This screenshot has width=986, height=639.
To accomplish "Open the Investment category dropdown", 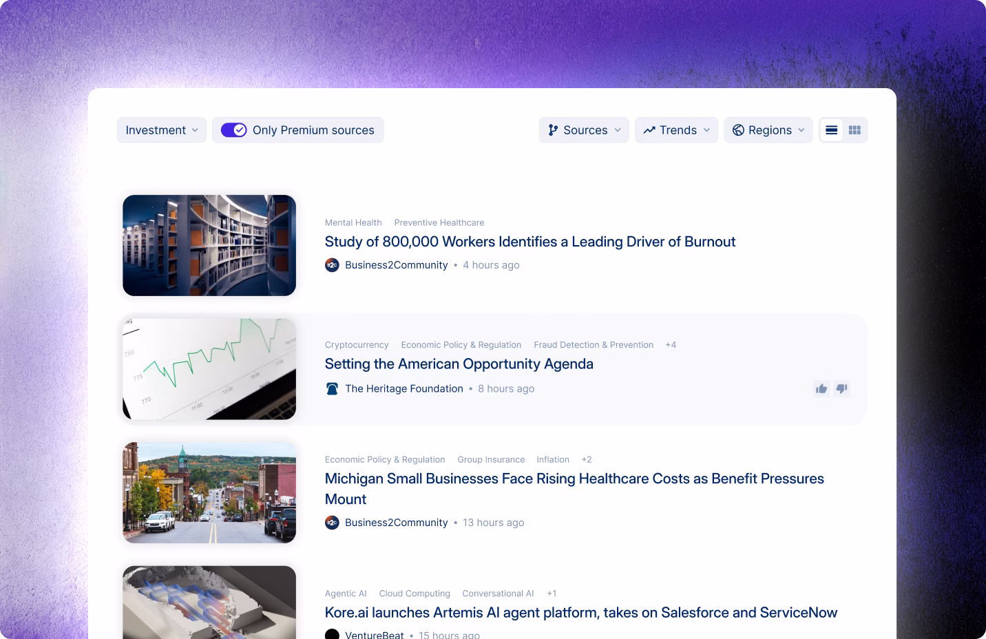I will 162,130.
